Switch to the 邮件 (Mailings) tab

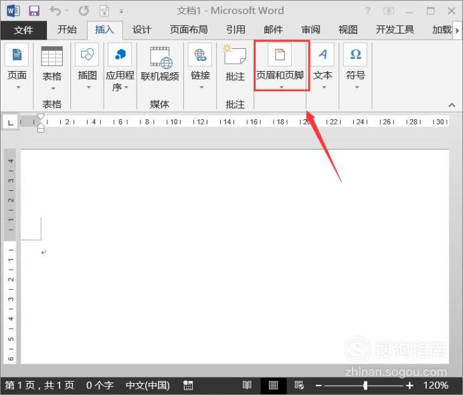pyautogui.click(x=273, y=30)
